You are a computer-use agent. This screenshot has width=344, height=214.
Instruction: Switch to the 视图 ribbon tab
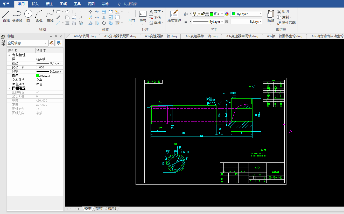91,4
